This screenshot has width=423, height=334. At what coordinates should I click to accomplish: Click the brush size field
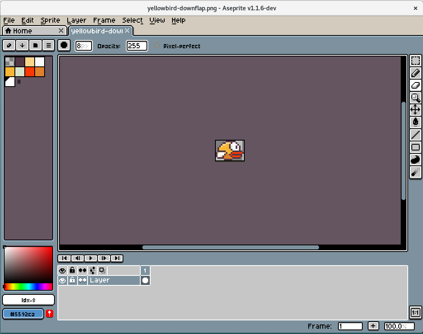click(x=83, y=46)
